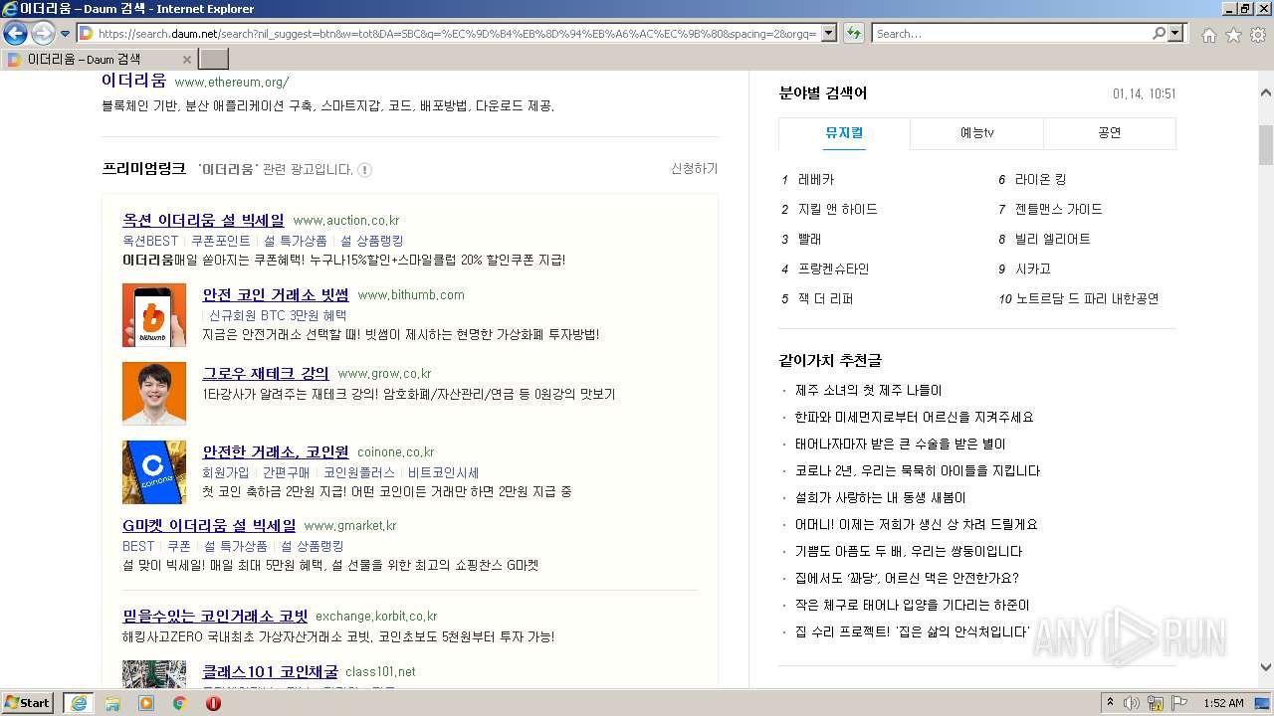Click 회원가입 sublink under 코인원
1274x716 pixels.
(x=226, y=472)
